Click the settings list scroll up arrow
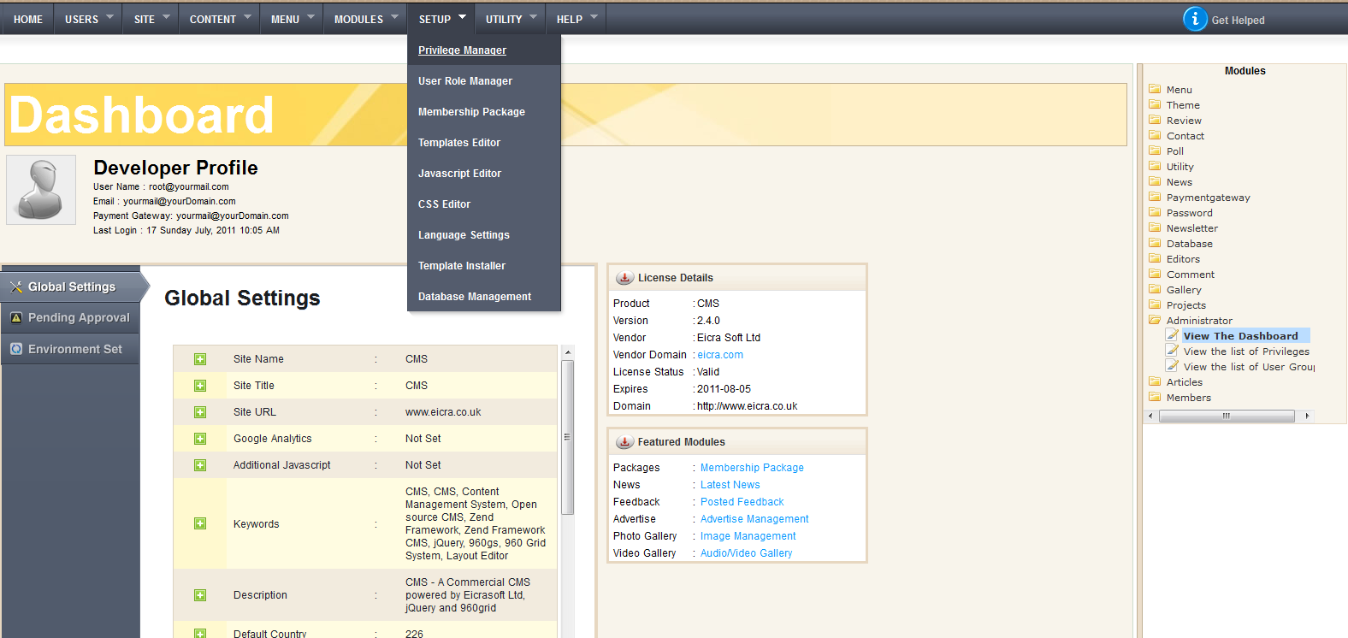This screenshot has width=1348, height=638. 567,352
